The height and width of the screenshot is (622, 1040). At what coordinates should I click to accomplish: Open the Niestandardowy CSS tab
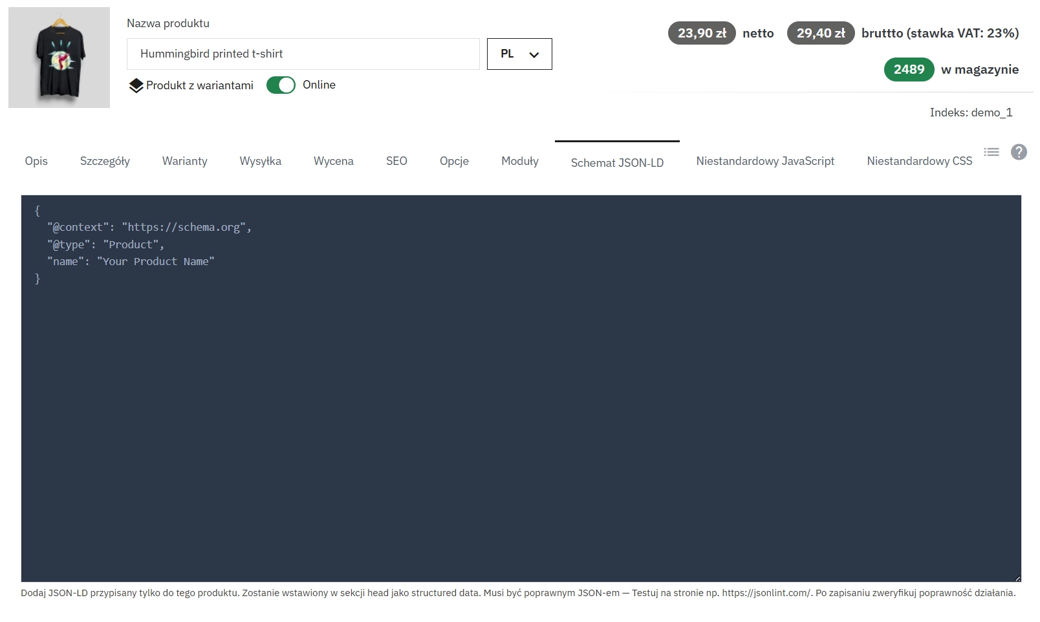tap(918, 161)
